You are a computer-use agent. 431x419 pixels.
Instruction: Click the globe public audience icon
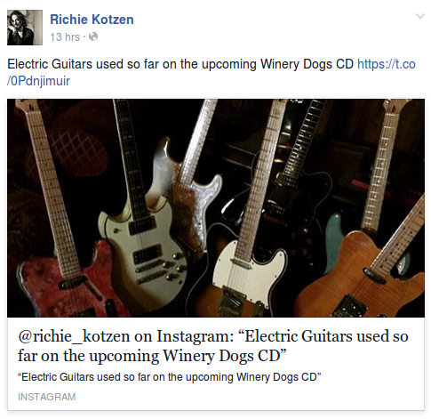coord(93,36)
